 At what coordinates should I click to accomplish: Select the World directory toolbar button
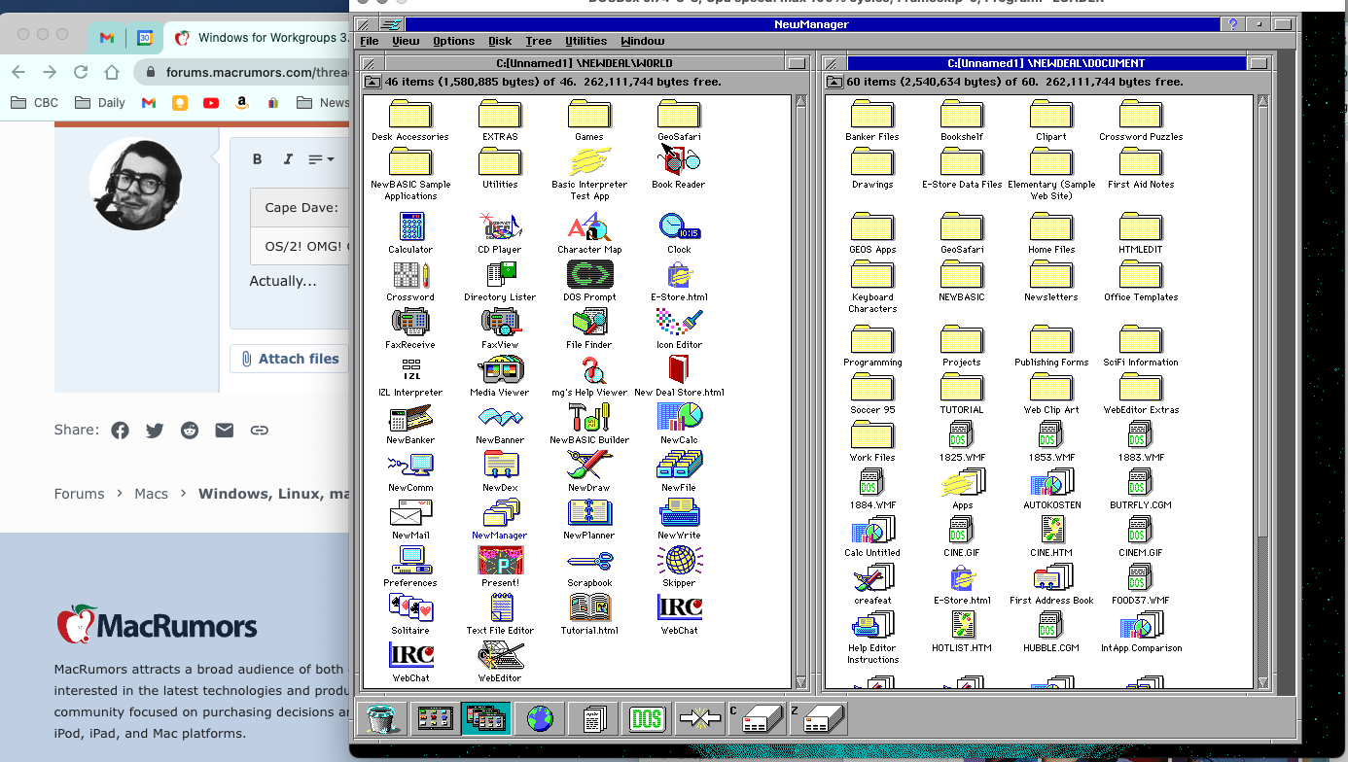(x=435, y=719)
